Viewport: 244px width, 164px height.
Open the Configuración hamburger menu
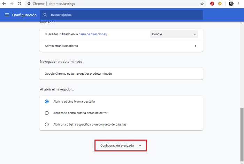[7, 15]
